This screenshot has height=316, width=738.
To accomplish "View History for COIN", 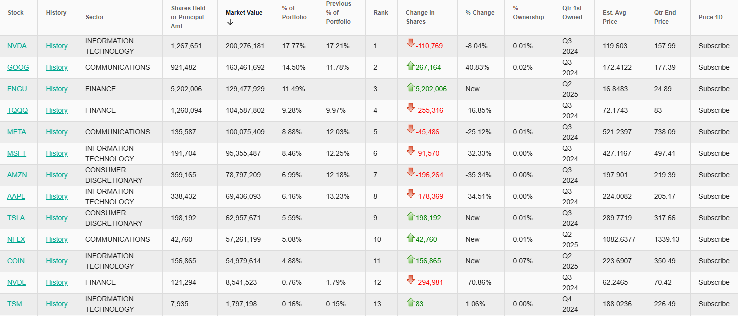I will tap(57, 261).
